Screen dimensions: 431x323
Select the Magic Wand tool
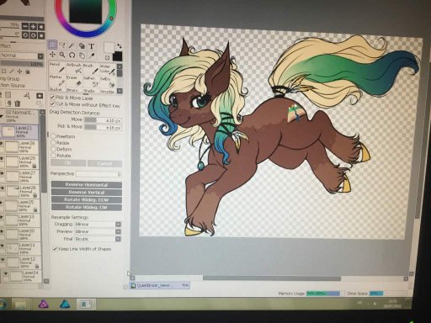[72, 45]
